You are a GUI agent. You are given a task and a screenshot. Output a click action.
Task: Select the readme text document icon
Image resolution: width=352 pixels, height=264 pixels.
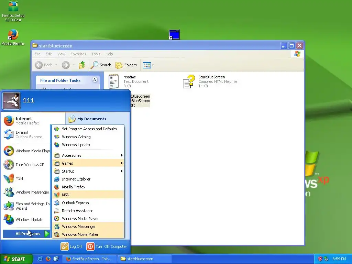[113, 81]
